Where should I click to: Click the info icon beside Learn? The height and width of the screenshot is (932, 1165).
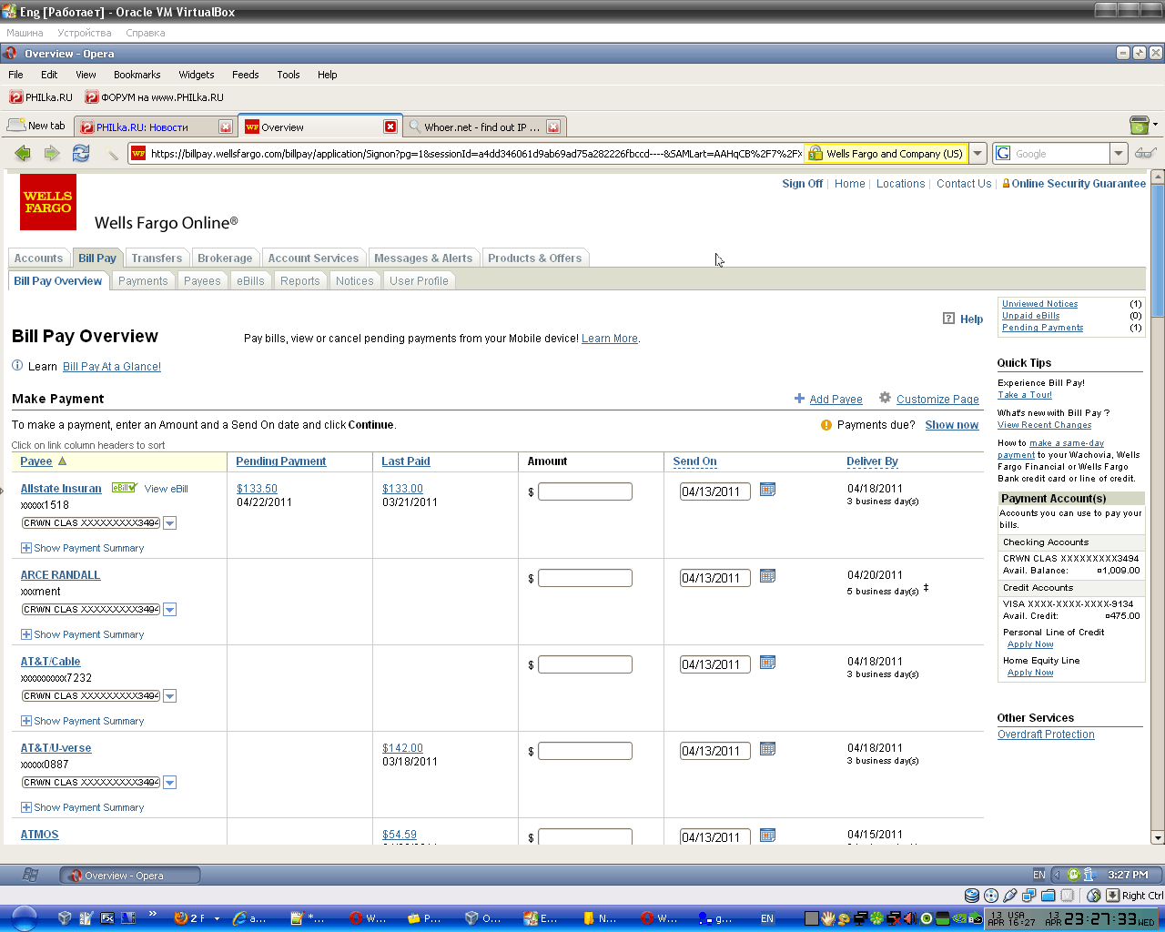point(17,365)
